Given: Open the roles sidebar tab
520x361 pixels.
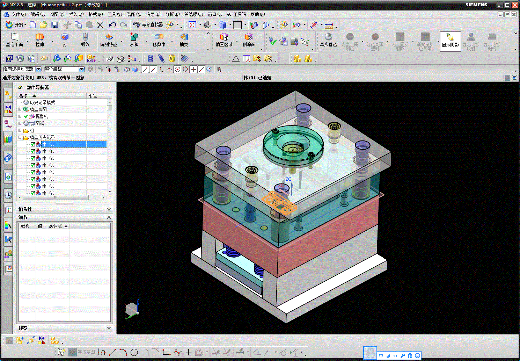Looking at the screenshot, I should (x=8, y=254).
